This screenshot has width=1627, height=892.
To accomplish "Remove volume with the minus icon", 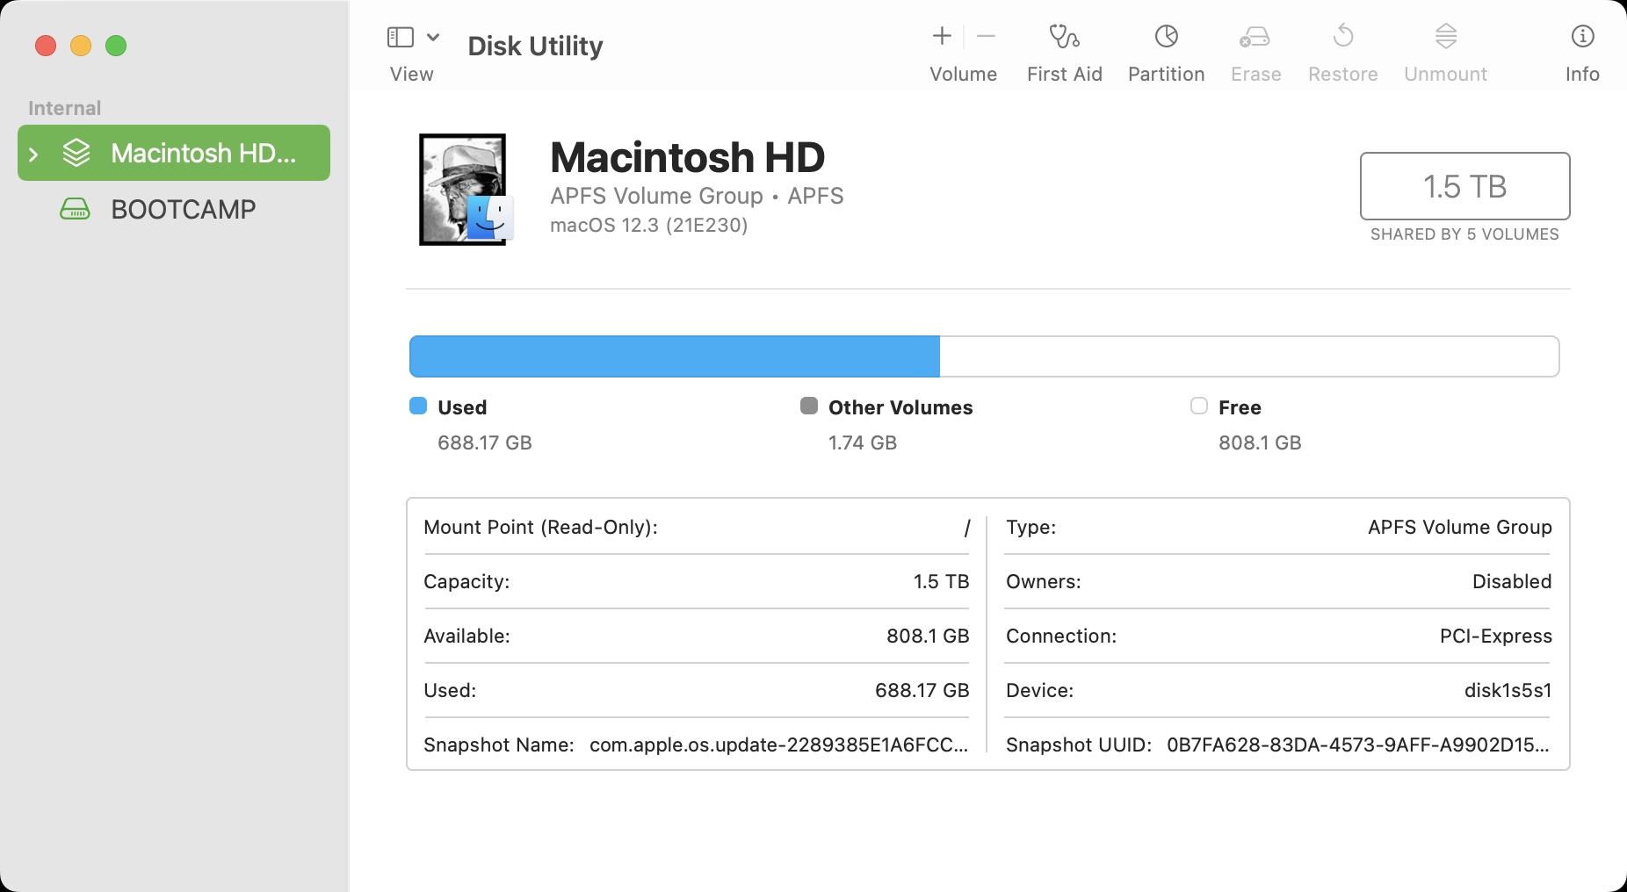I will (x=987, y=36).
